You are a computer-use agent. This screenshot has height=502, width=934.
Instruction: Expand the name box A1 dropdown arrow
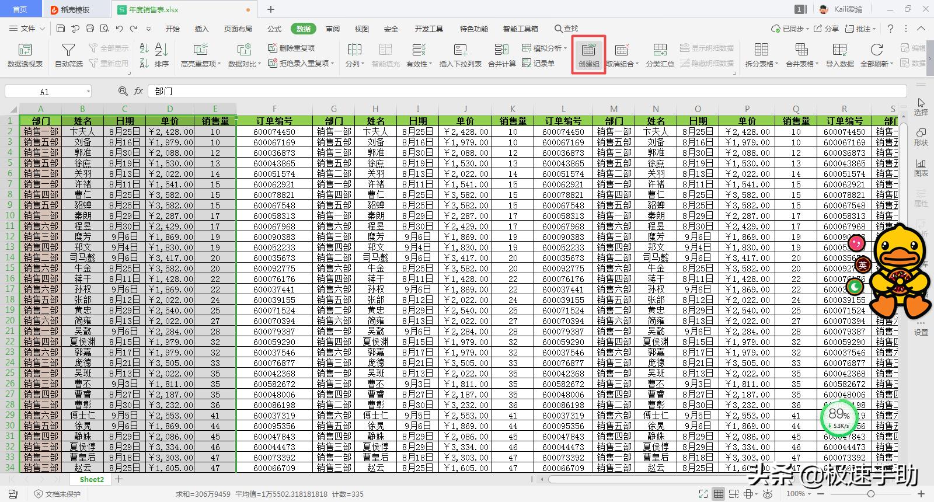point(88,91)
